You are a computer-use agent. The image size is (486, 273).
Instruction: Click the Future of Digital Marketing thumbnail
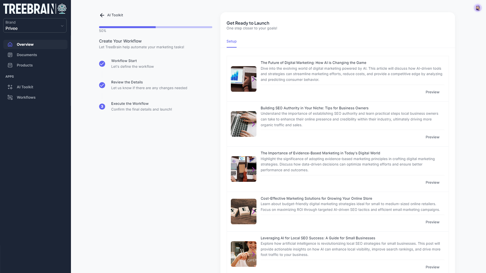click(244, 79)
